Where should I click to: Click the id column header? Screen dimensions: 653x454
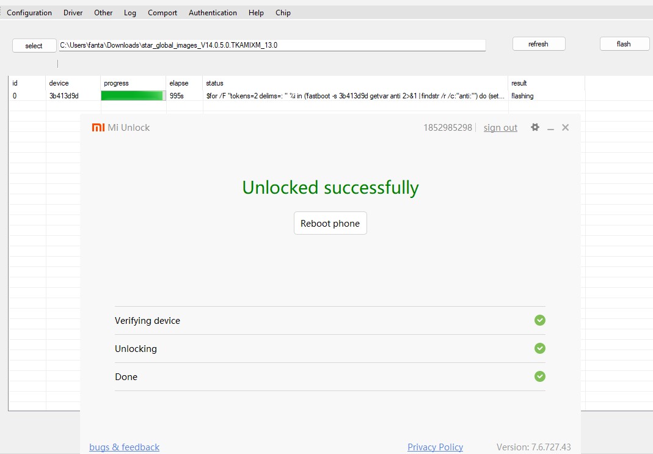[x=27, y=83]
